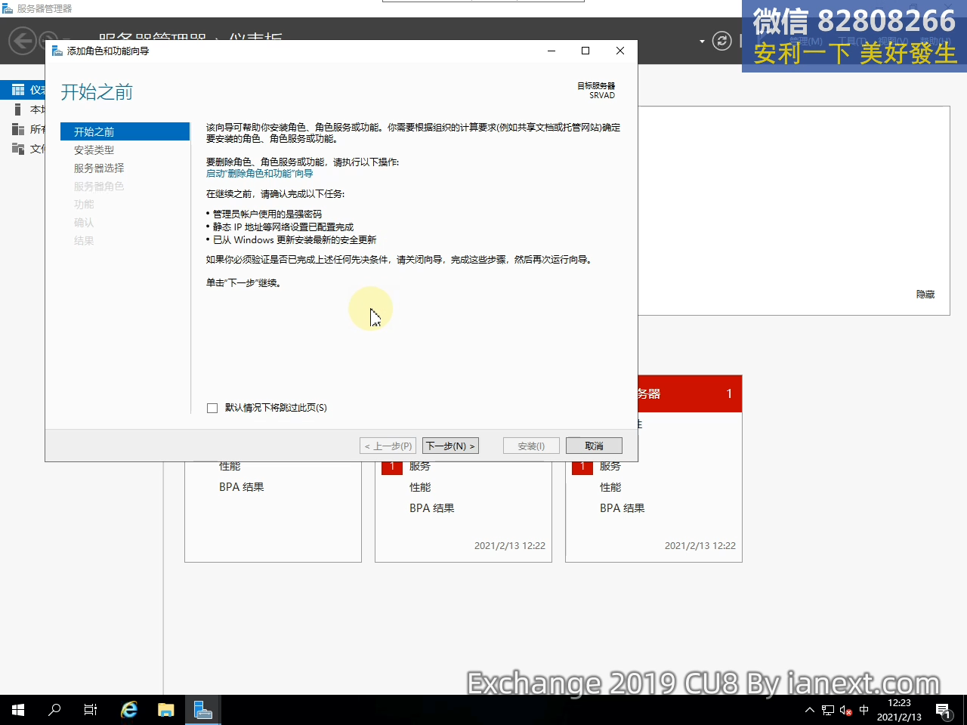
Task: Select the dashboard icon in Server Manager sidebar
Action: coord(18,90)
